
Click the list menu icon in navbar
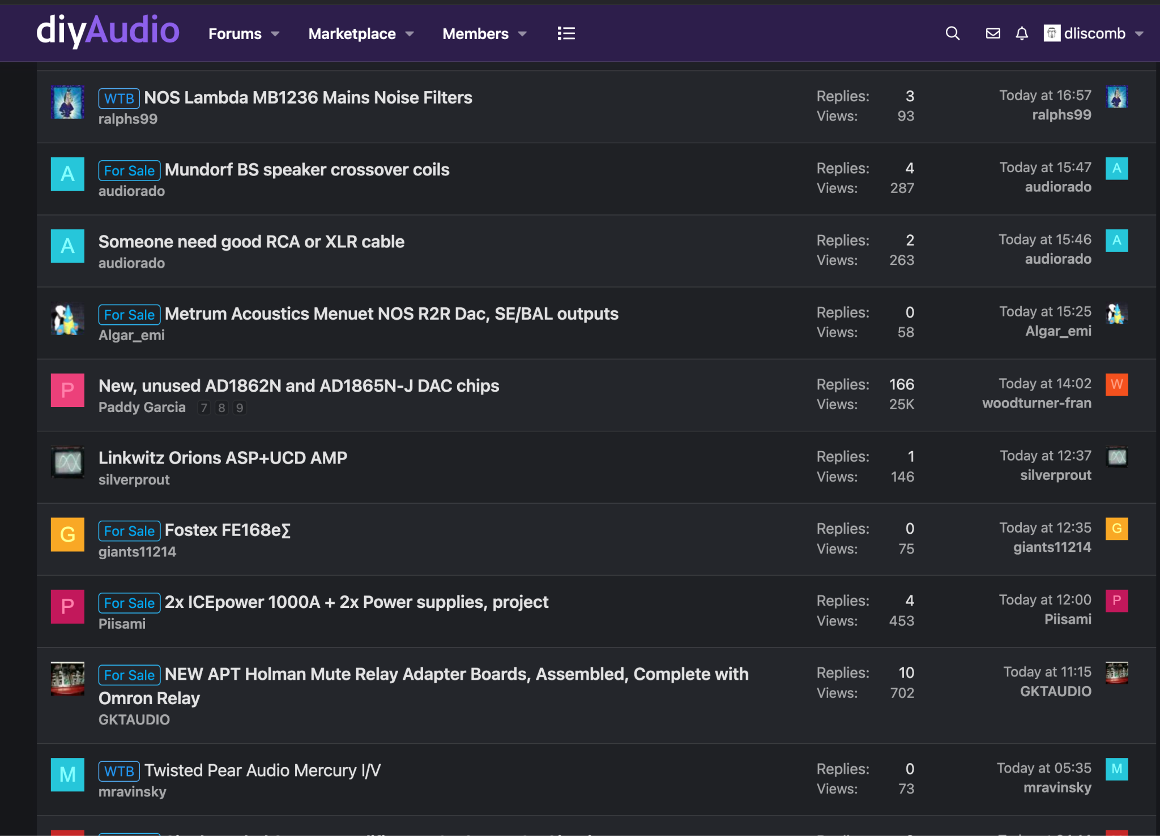pos(566,33)
